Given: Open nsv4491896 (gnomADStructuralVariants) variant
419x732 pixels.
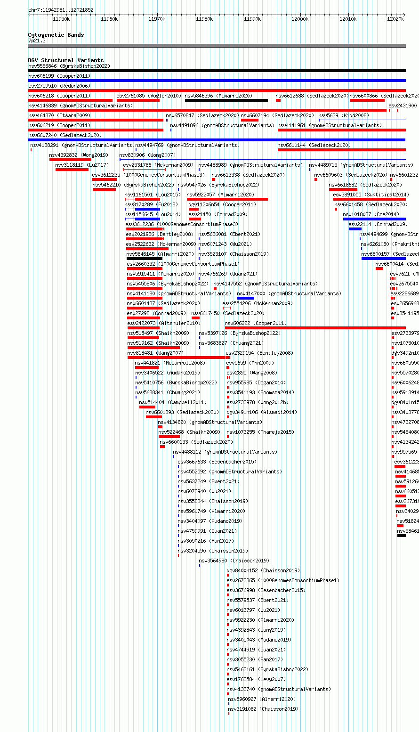Looking at the screenshot, I should coord(222,126).
